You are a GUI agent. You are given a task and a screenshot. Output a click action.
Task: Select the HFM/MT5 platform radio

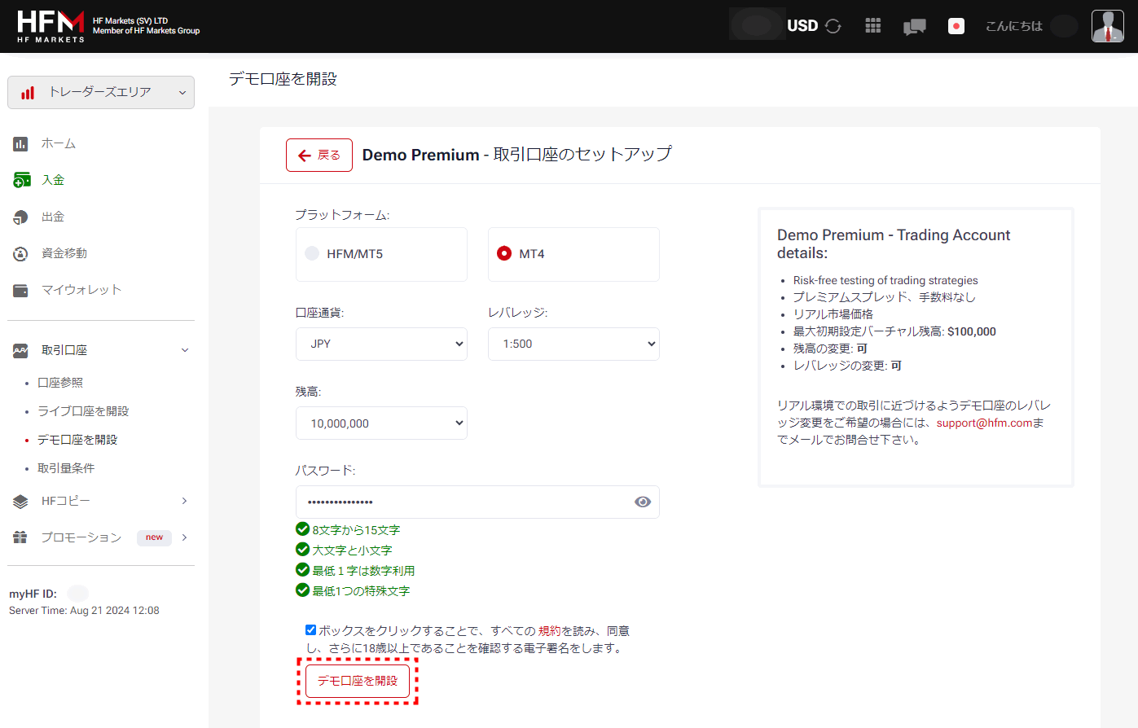coord(312,253)
